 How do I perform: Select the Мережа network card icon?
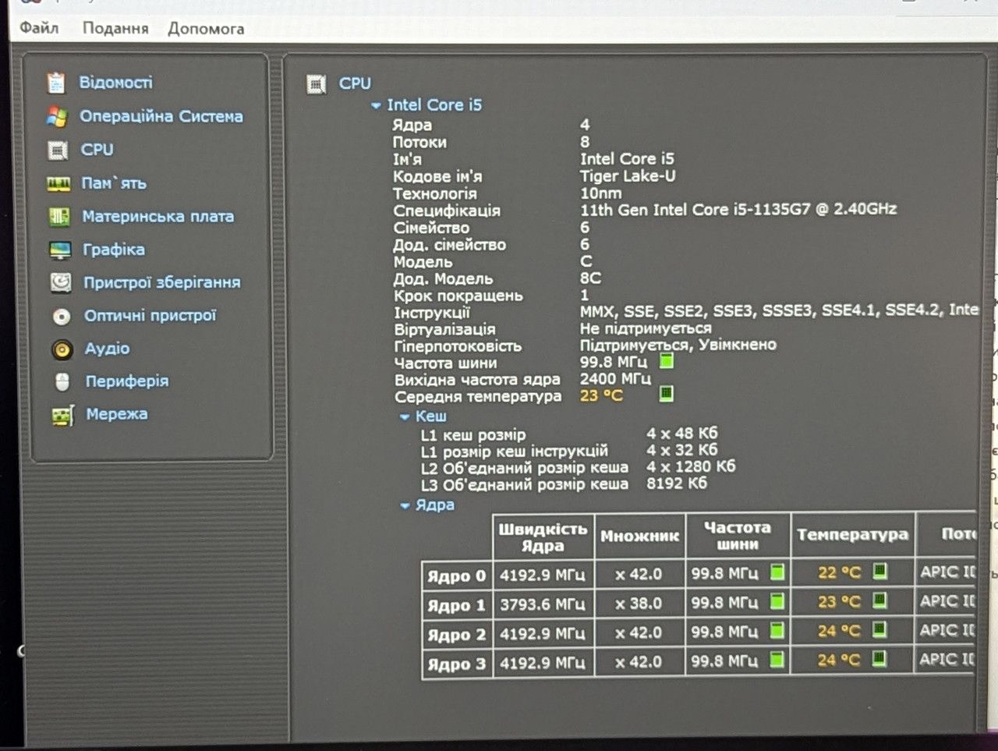[x=63, y=416]
